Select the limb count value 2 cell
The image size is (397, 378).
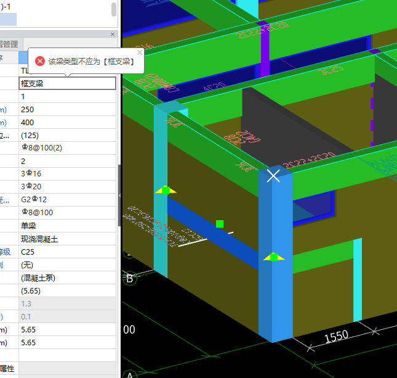[x=67, y=161]
